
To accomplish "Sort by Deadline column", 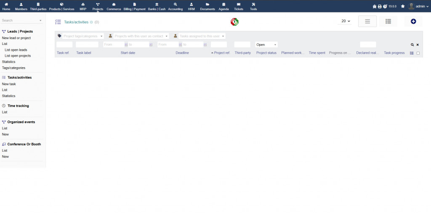I will click(182, 53).
